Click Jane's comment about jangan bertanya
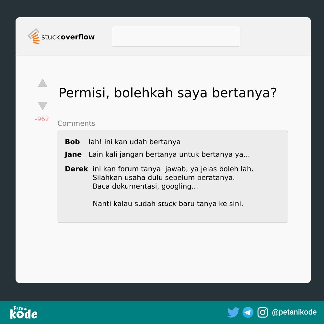Image resolution: width=324 pixels, height=324 pixels. [x=169, y=154]
